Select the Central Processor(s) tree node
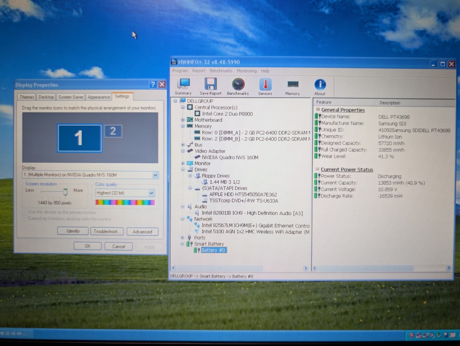 (x=216, y=107)
